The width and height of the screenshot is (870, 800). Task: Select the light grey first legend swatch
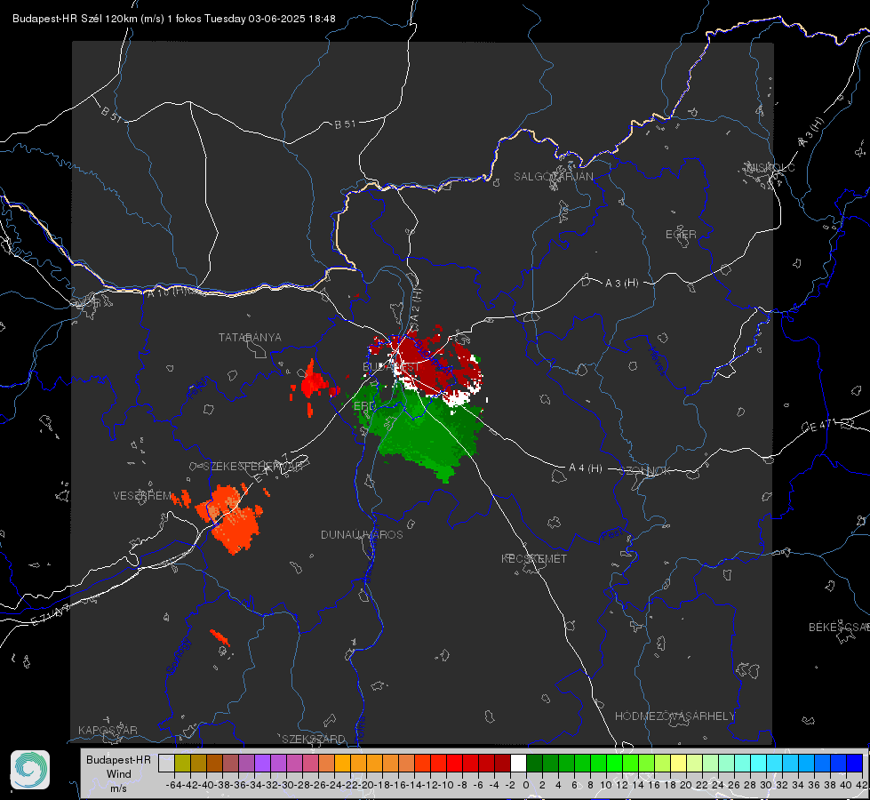(166, 763)
